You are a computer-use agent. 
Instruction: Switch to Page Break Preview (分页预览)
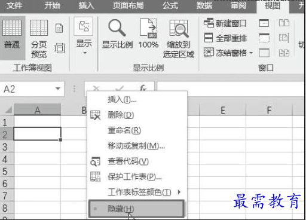tap(39, 38)
